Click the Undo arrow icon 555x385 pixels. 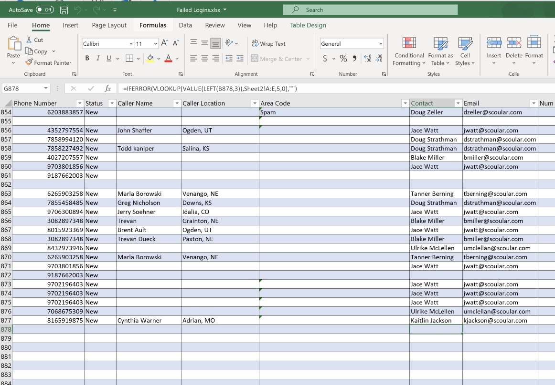[78, 10]
